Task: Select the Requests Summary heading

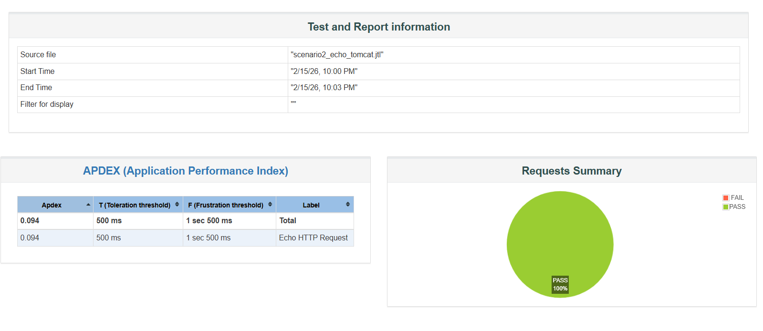Action: (572, 171)
